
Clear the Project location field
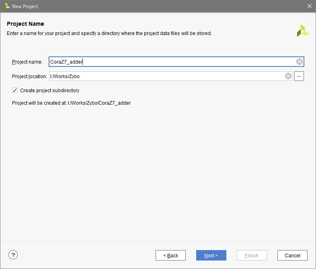[x=288, y=76]
